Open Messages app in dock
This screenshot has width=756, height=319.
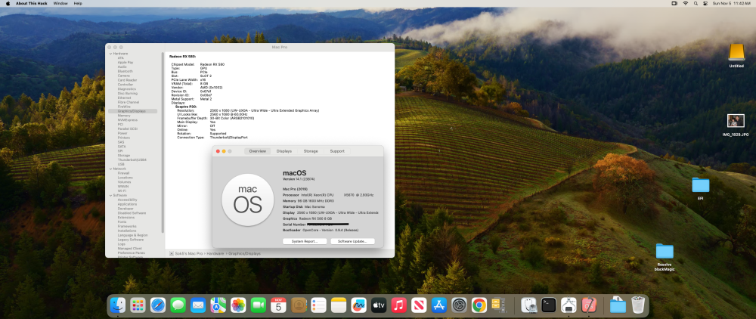tap(178, 305)
